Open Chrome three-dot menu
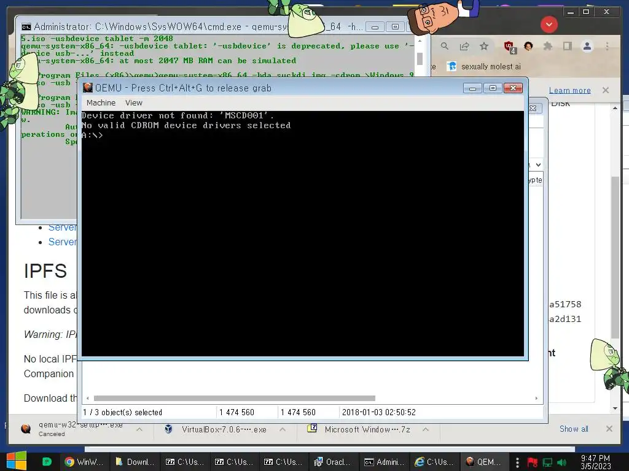The height and width of the screenshot is (471, 629). click(607, 46)
